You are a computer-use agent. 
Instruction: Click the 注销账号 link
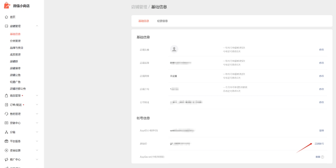coord(319,144)
